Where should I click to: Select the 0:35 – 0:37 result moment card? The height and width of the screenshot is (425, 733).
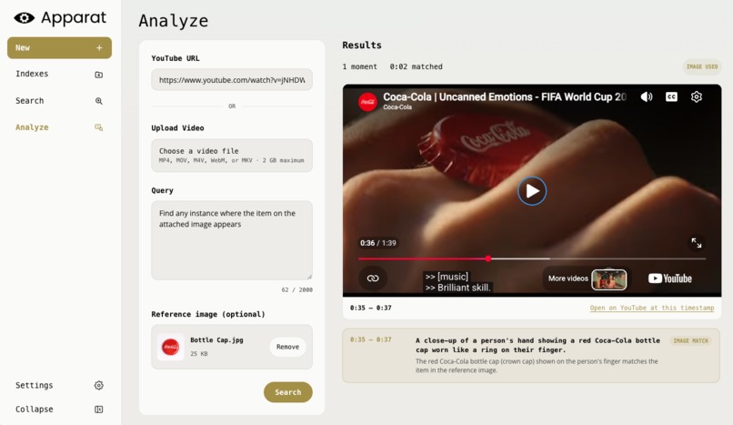pos(531,355)
